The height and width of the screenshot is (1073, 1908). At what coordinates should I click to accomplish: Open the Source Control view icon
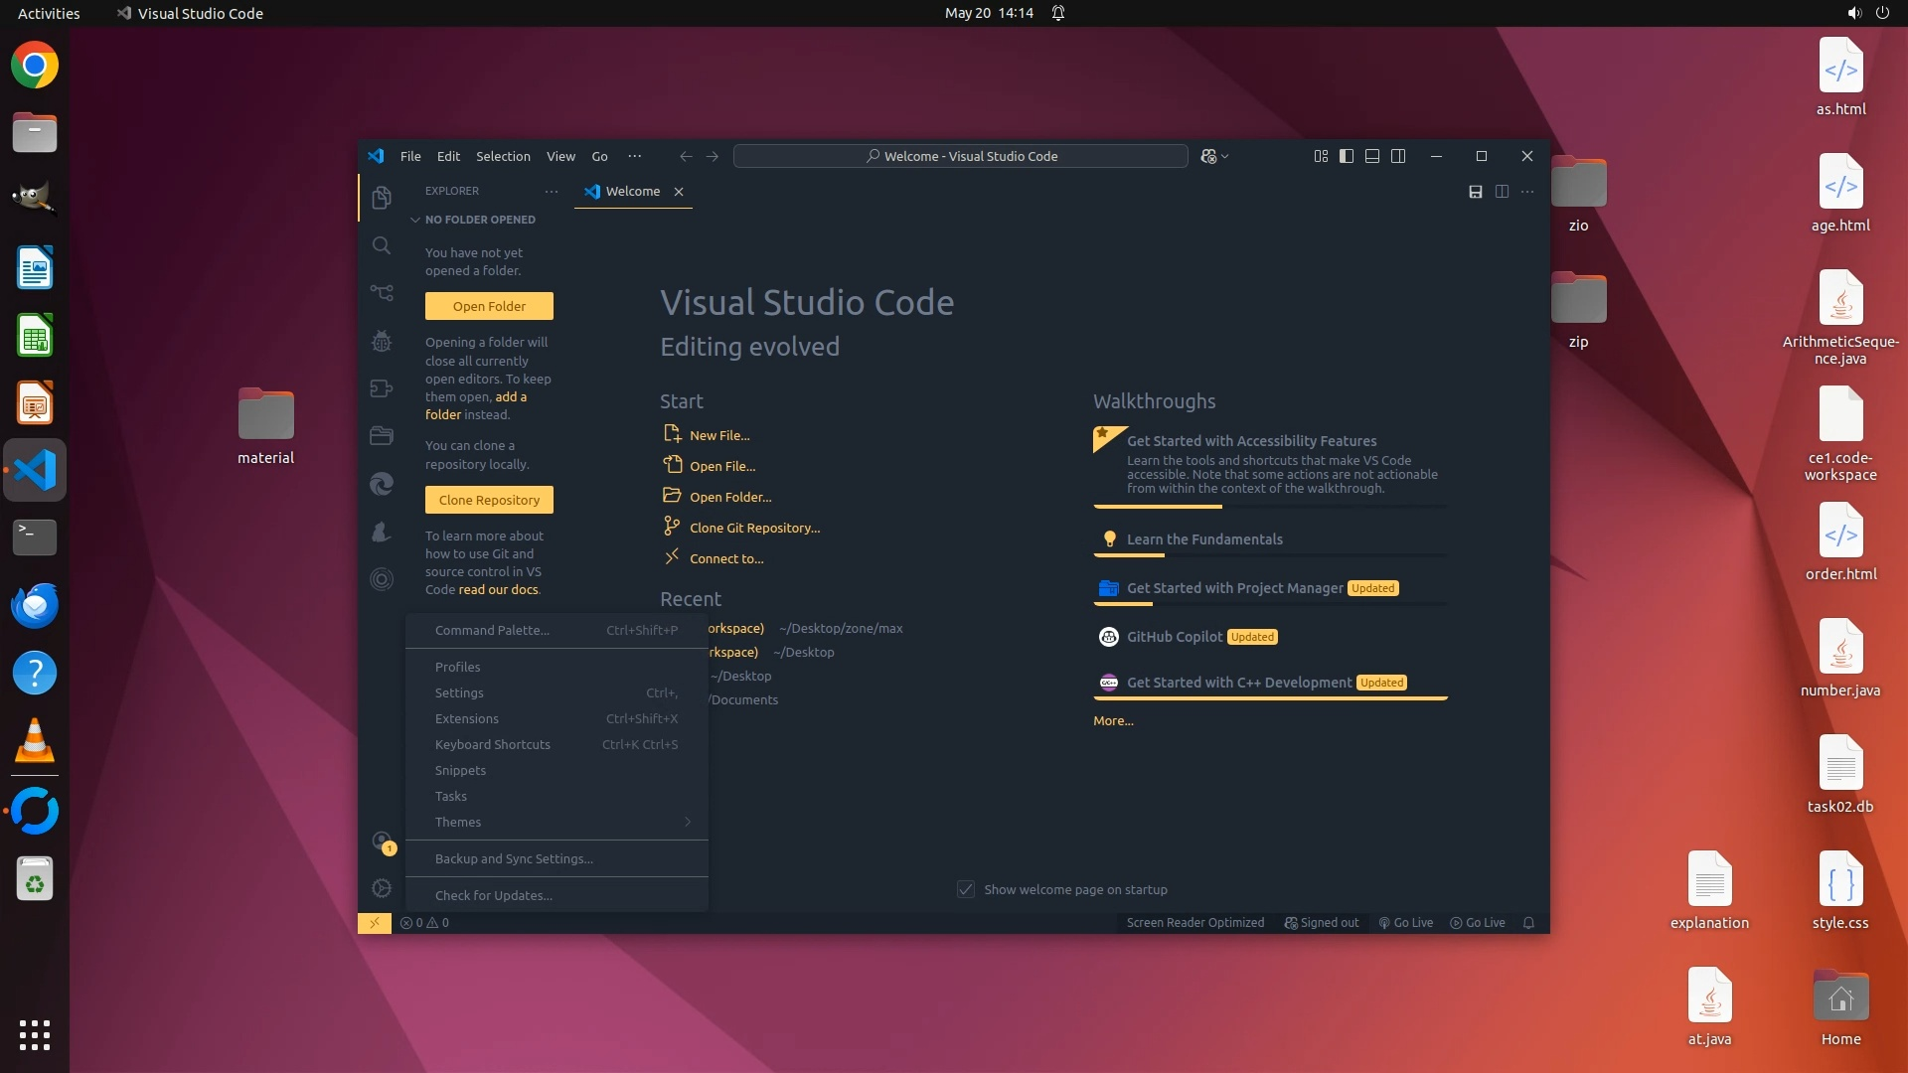tap(382, 293)
